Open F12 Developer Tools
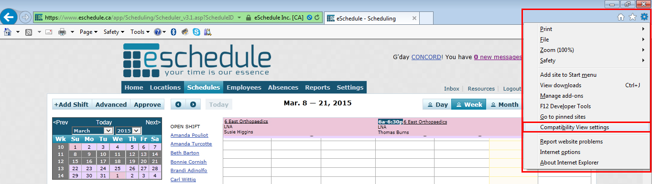Viewport: 652px width, 184px height. click(x=587, y=106)
